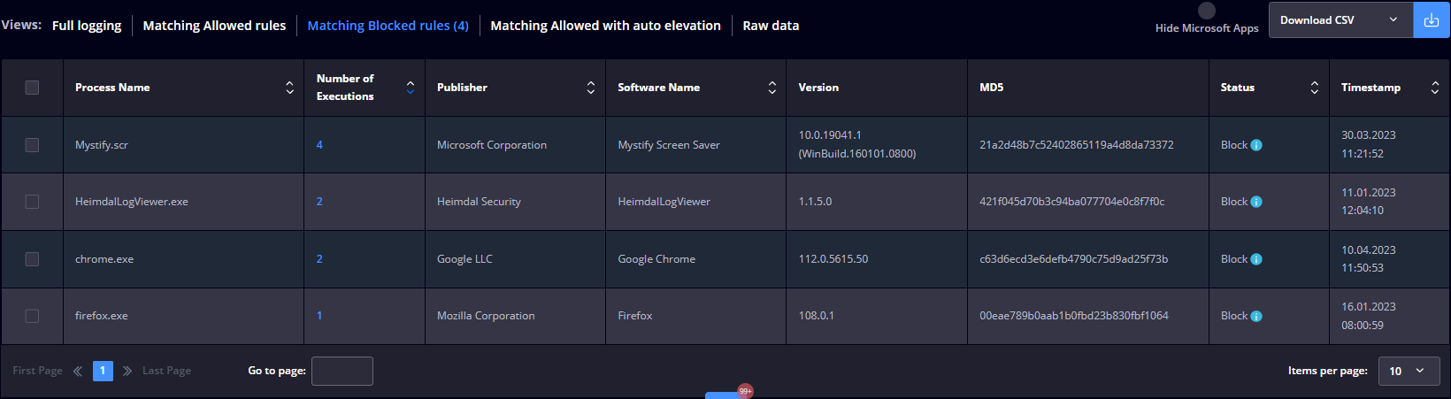Check the chrome.exe row checkbox
1451x399 pixels.
(32, 259)
